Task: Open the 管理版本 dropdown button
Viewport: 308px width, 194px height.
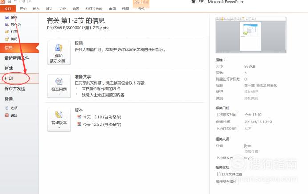Action: click(x=59, y=119)
